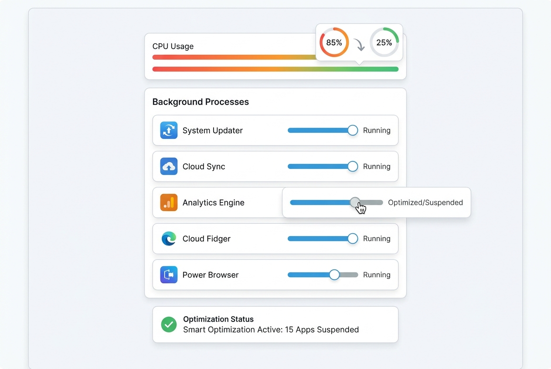Click the lower CPU Usage gradient bar
This screenshot has width=551, height=369.
tap(275, 69)
